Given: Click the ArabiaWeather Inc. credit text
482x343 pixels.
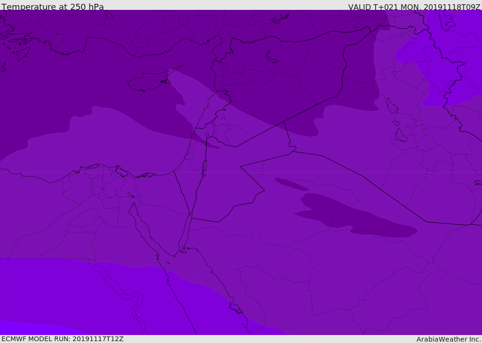Looking at the screenshot, I should (449, 339).
